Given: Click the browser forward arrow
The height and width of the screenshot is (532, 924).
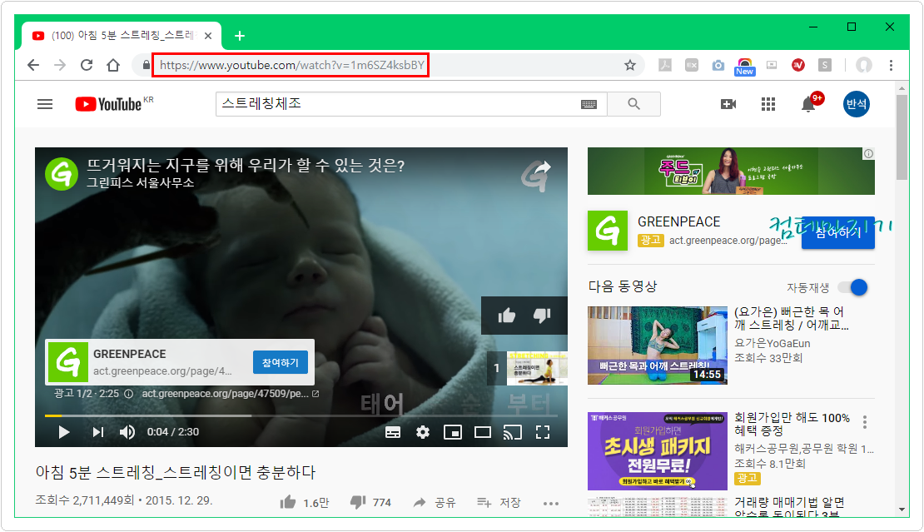Looking at the screenshot, I should tap(60, 65).
